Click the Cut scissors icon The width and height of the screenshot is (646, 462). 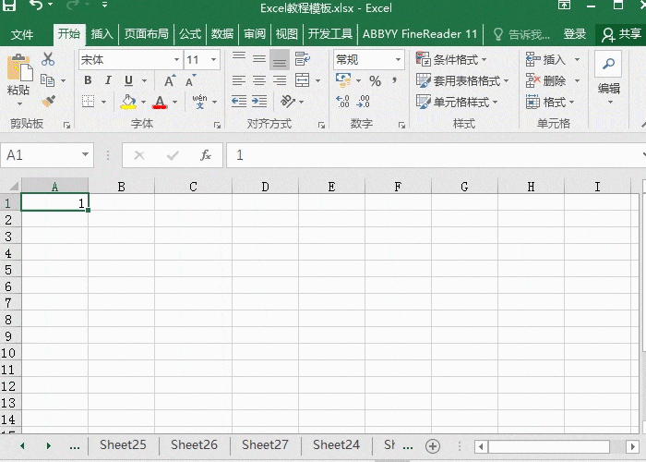pyautogui.click(x=48, y=59)
